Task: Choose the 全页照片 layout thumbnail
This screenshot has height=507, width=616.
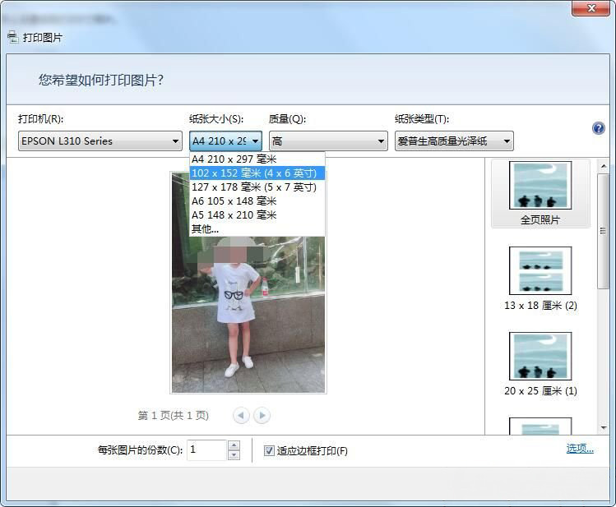Action: pos(540,193)
